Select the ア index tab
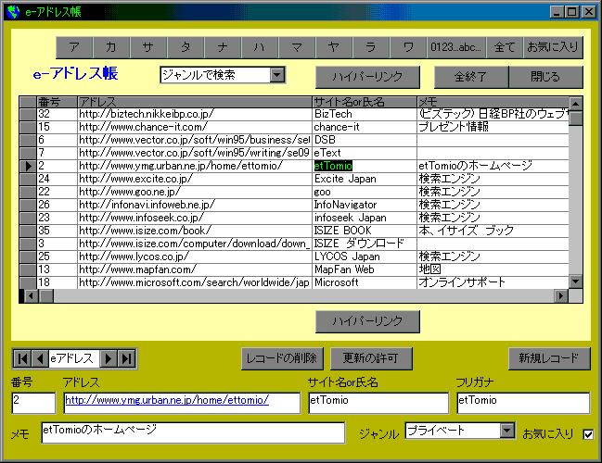 pyautogui.click(x=74, y=46)
